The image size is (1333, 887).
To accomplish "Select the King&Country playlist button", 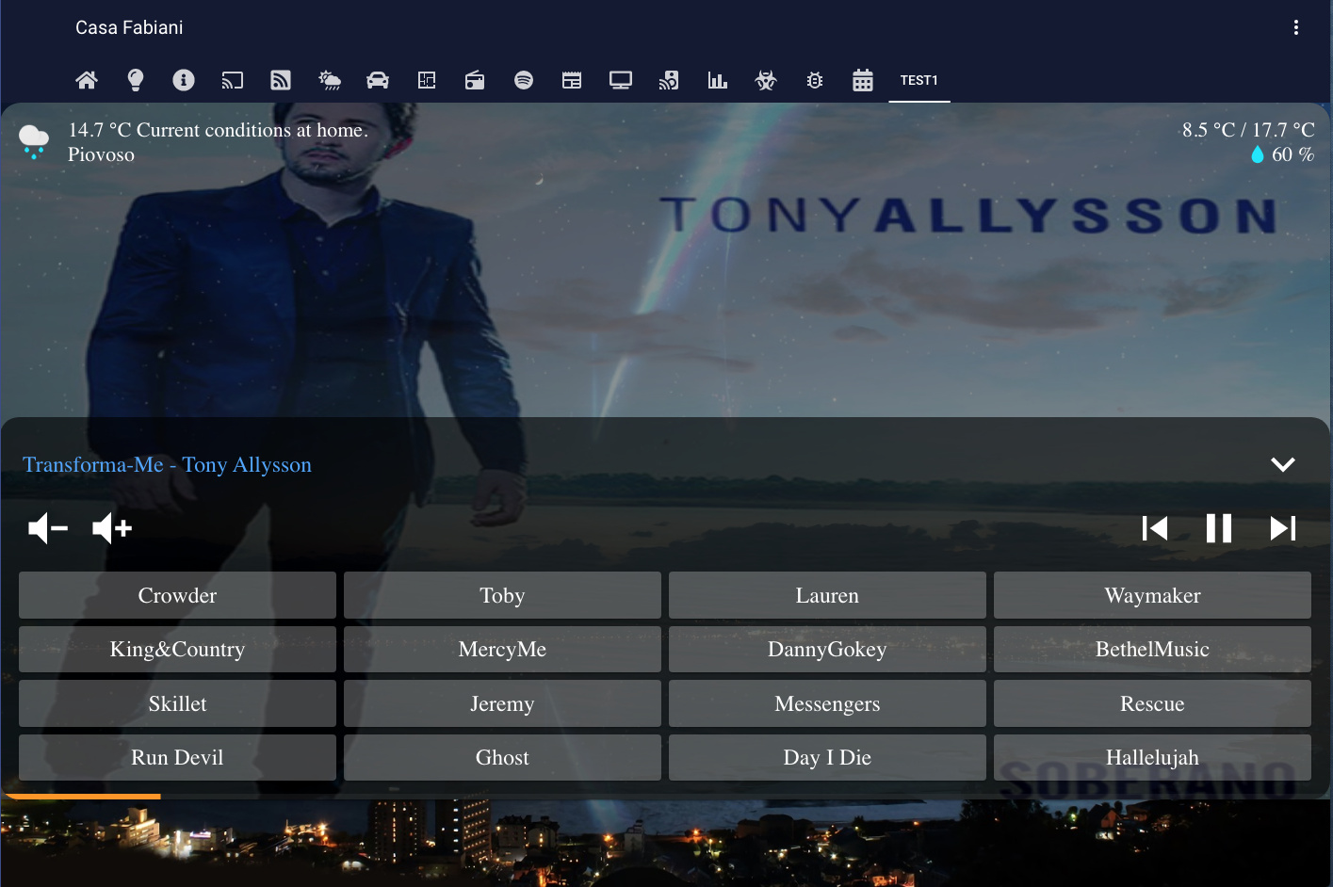I will click(177, 649).
